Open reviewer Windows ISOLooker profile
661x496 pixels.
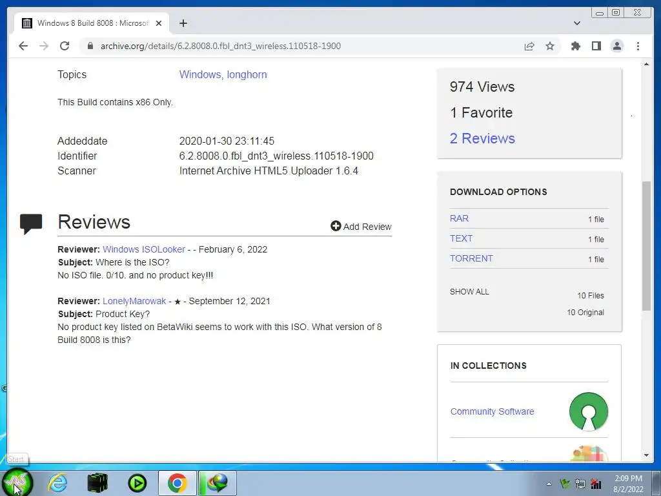(x=144, y=249)
